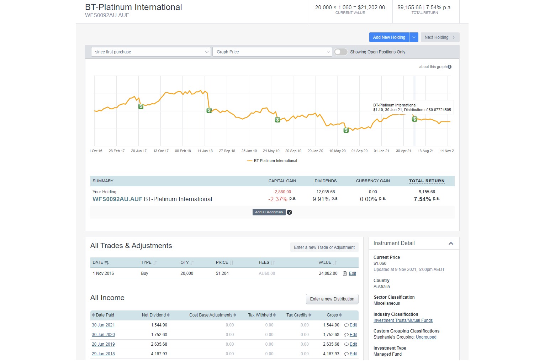Click the June 2019 distribution marker on chart
This screenshot has height=361, width=550.
[x=277, y=120]
